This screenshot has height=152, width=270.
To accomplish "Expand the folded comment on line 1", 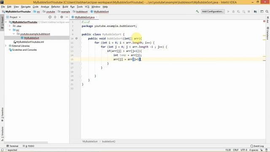I will [x=86, y=22].
